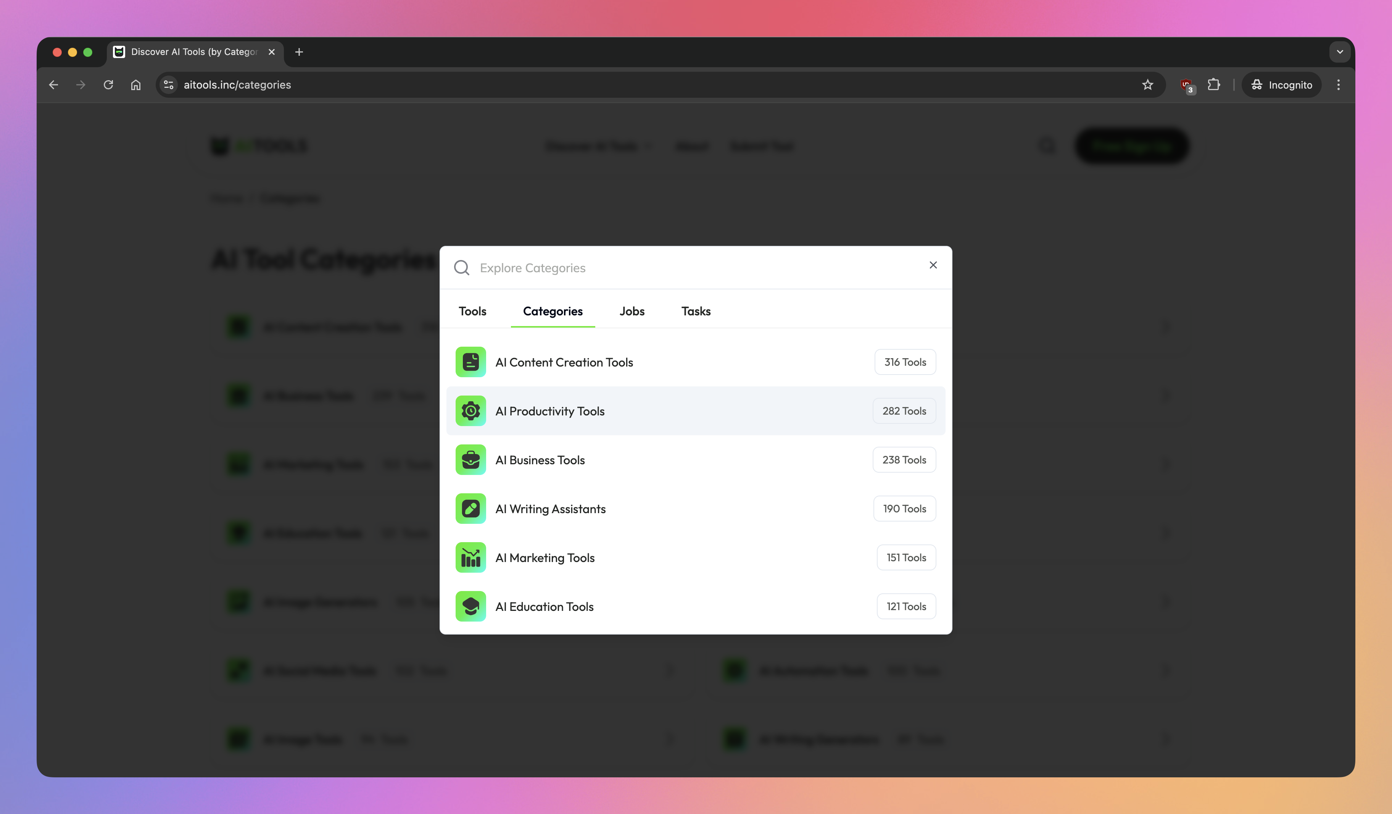Click the AI Writing Assistants pencil icon
The image size is (1392, 814).
(470, 509)
